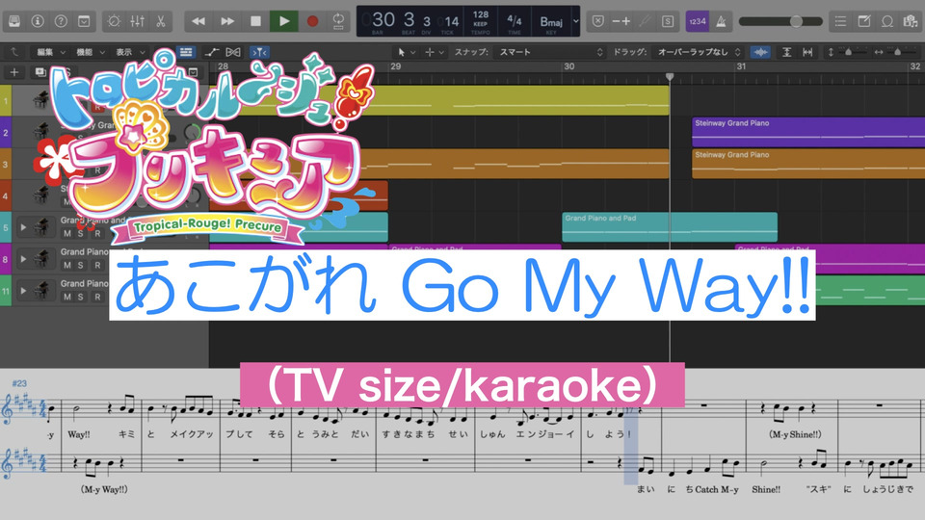This screenshot has height=520, width=925.
Task: Toggle the Catch Playhead button
Action: [x=259, y=52]
